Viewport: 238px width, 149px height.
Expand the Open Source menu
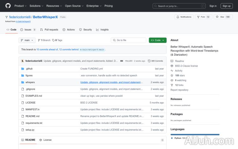(74, 6)
